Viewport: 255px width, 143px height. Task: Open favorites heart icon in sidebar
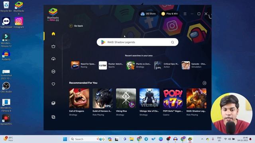pyautogui.click(x=53, y=84)
